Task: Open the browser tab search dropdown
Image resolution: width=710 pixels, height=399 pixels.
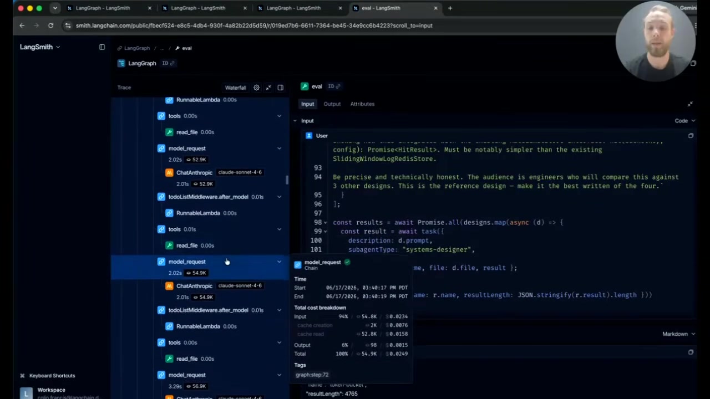Action: (54, 8)
